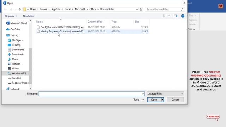The height and width of the screenshot is (127, 226).
Task: Open the Unsaved Files type filter dropdown
Action: coord(165,94)
